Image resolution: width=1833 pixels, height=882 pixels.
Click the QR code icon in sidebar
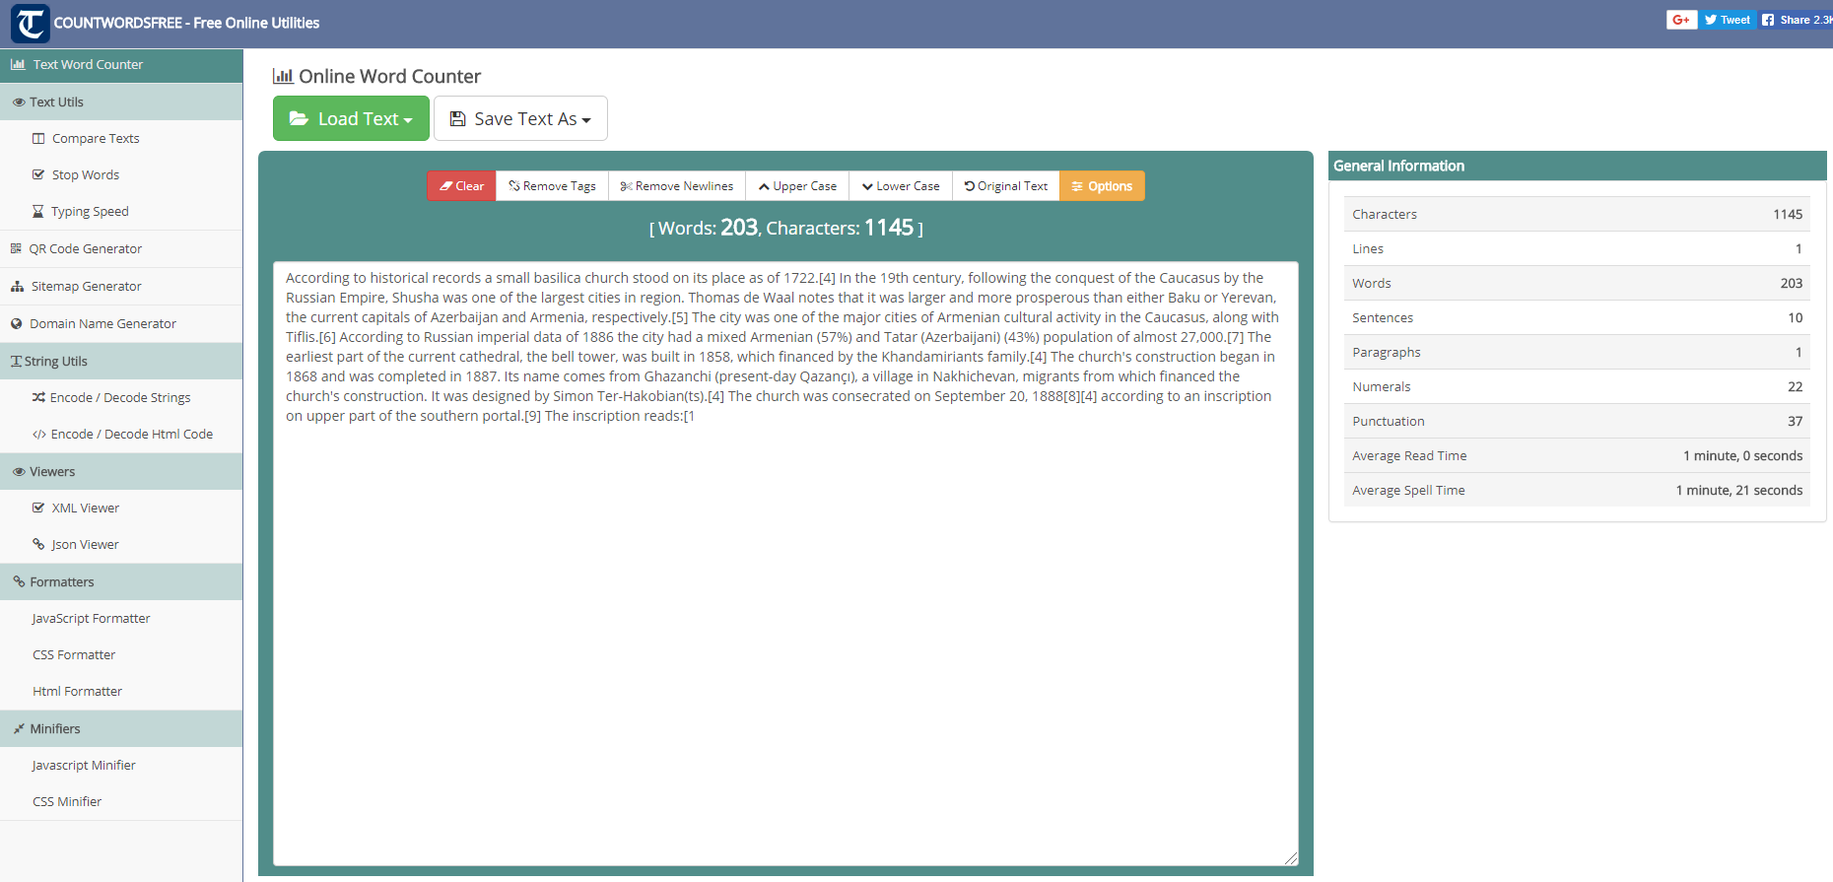point(16,249)
